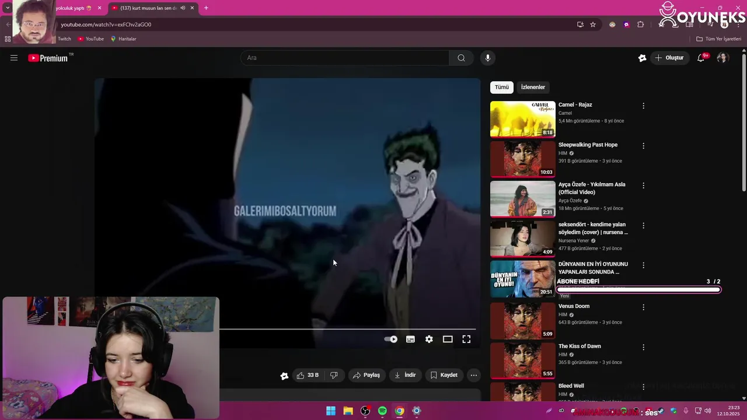
Task: Open options menu for Sleepwalking Past Hope
Action: [x=643, y=146]
